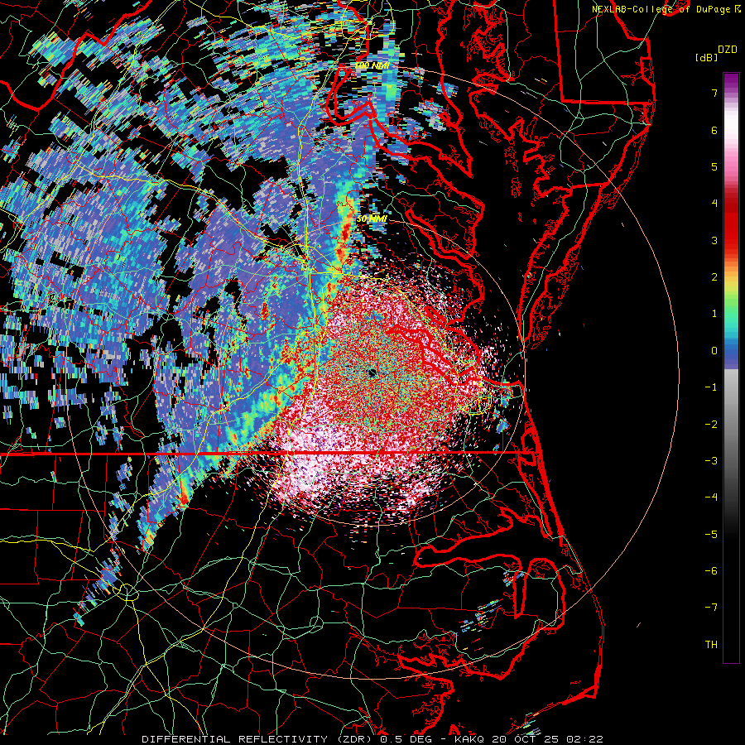Click the -7 dB scale label
The width and height of the screenshot is (745, 745).
pos(711,608)
